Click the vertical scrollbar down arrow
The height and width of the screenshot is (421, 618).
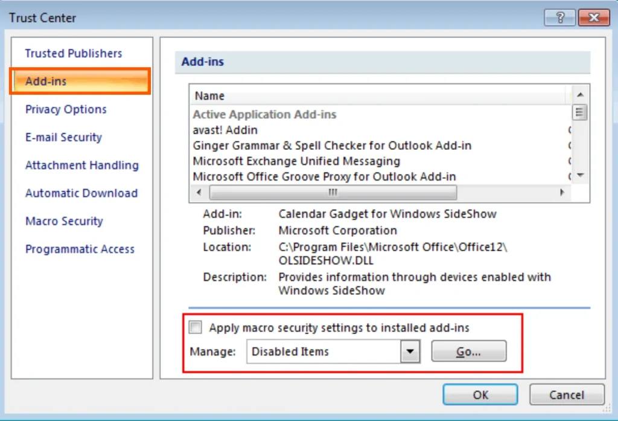click(580, 175)
